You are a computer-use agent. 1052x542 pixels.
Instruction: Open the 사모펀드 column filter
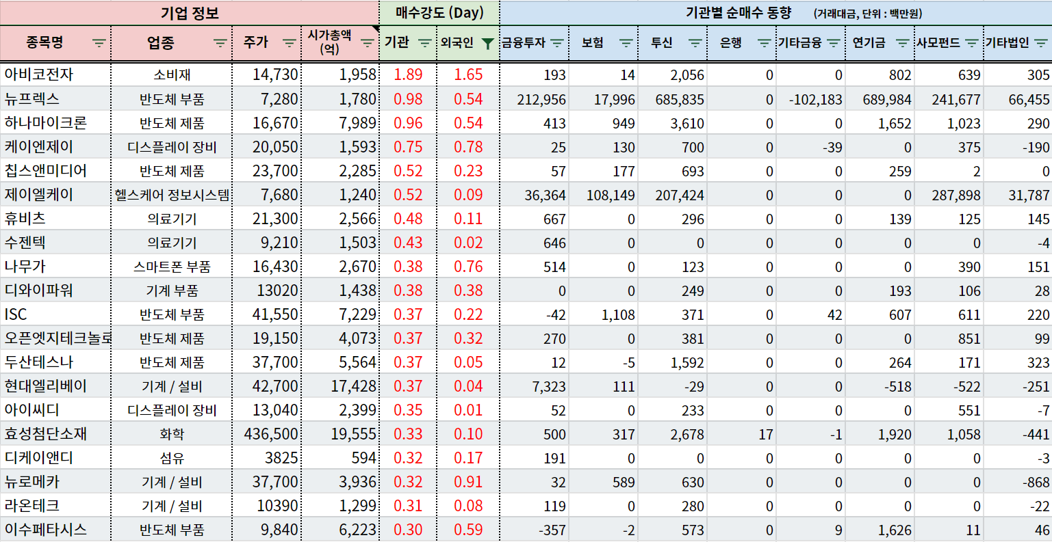(971, 43)
